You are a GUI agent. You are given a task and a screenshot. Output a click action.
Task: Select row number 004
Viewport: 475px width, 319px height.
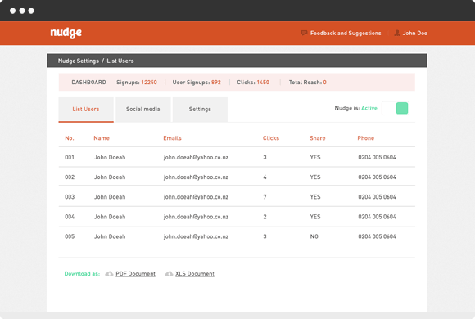tap(70, 217)
